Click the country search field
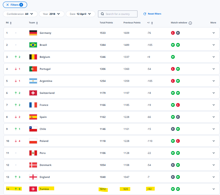 [x=118, y=14]
